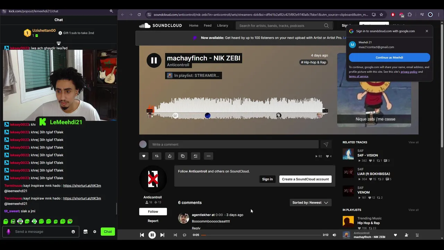Open the SoundCloud logo home link
Image resolution: width=444 pixels, height=250 pixels.
(160, 25)
